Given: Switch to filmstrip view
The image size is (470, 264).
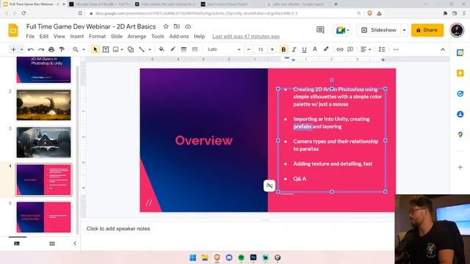Looking at the screenshot, I should point(17,243).
